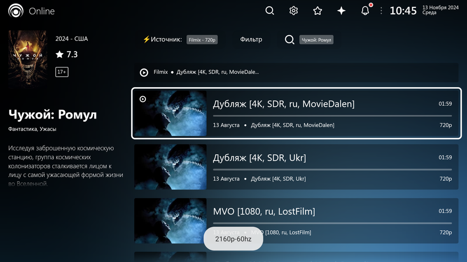Click the Фантастика, Ужасы genres text
Viewport: 467px width, 262px height.
click(32, 129)
